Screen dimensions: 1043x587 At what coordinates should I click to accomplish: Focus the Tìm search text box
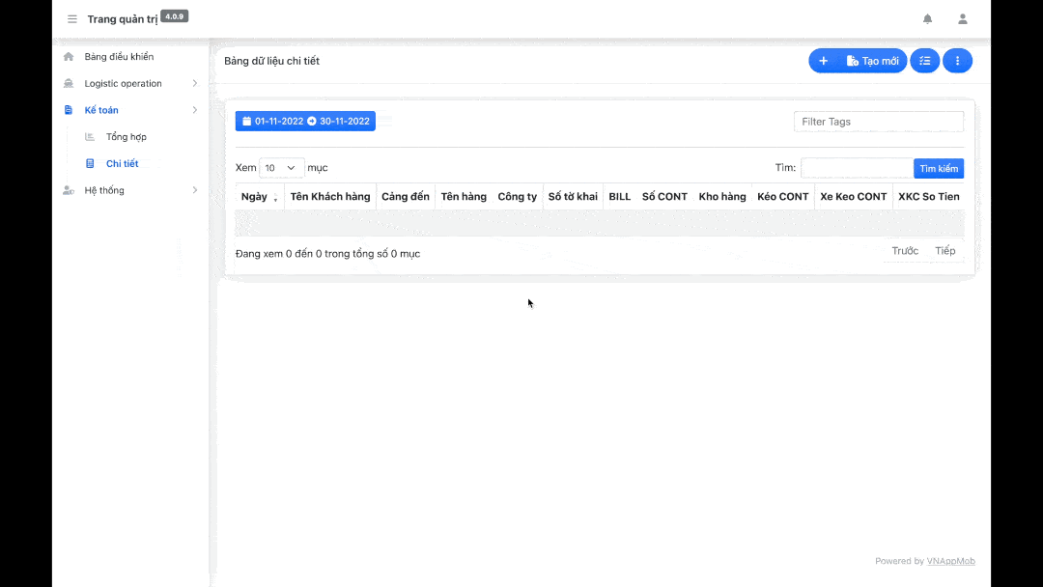point(856,168)
